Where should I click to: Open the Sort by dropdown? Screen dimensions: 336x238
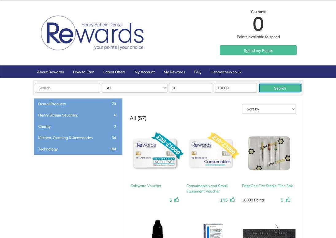[269, 109]
